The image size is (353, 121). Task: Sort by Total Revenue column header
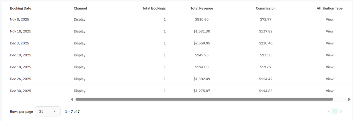[202, 8]
